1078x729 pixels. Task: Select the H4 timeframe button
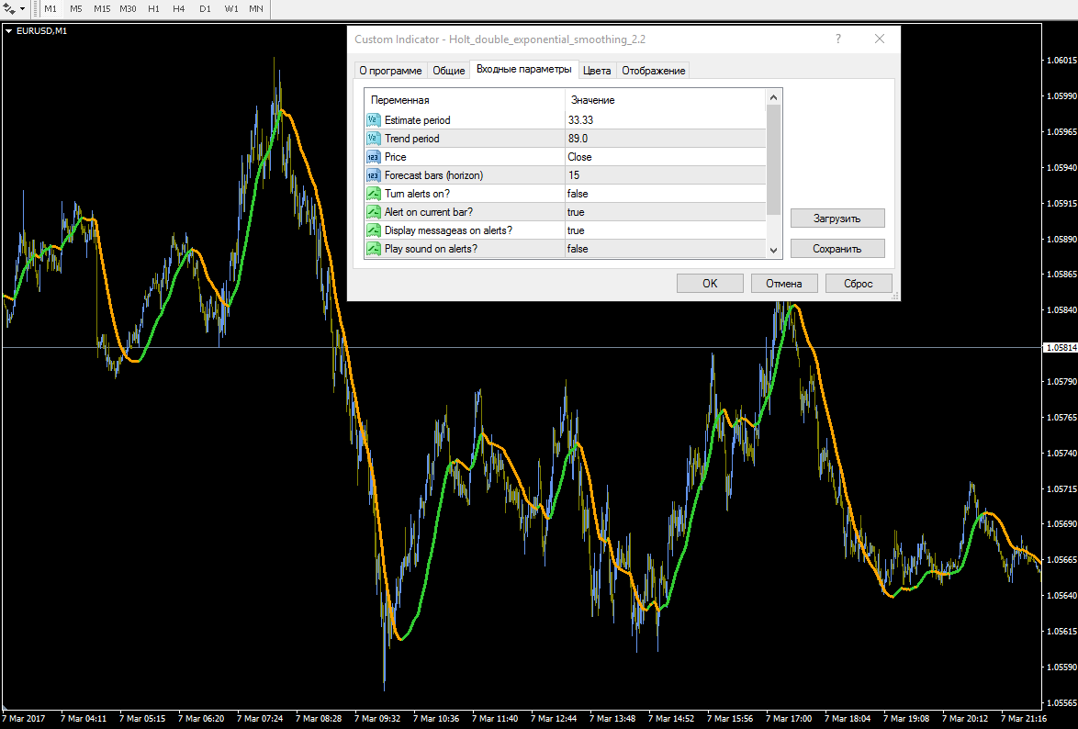[179, 9]
